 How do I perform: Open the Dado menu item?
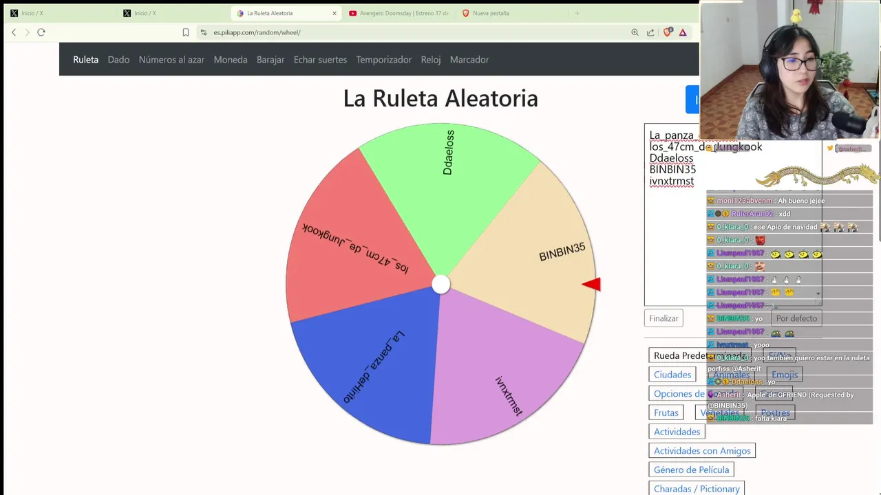tap(118, 60)
